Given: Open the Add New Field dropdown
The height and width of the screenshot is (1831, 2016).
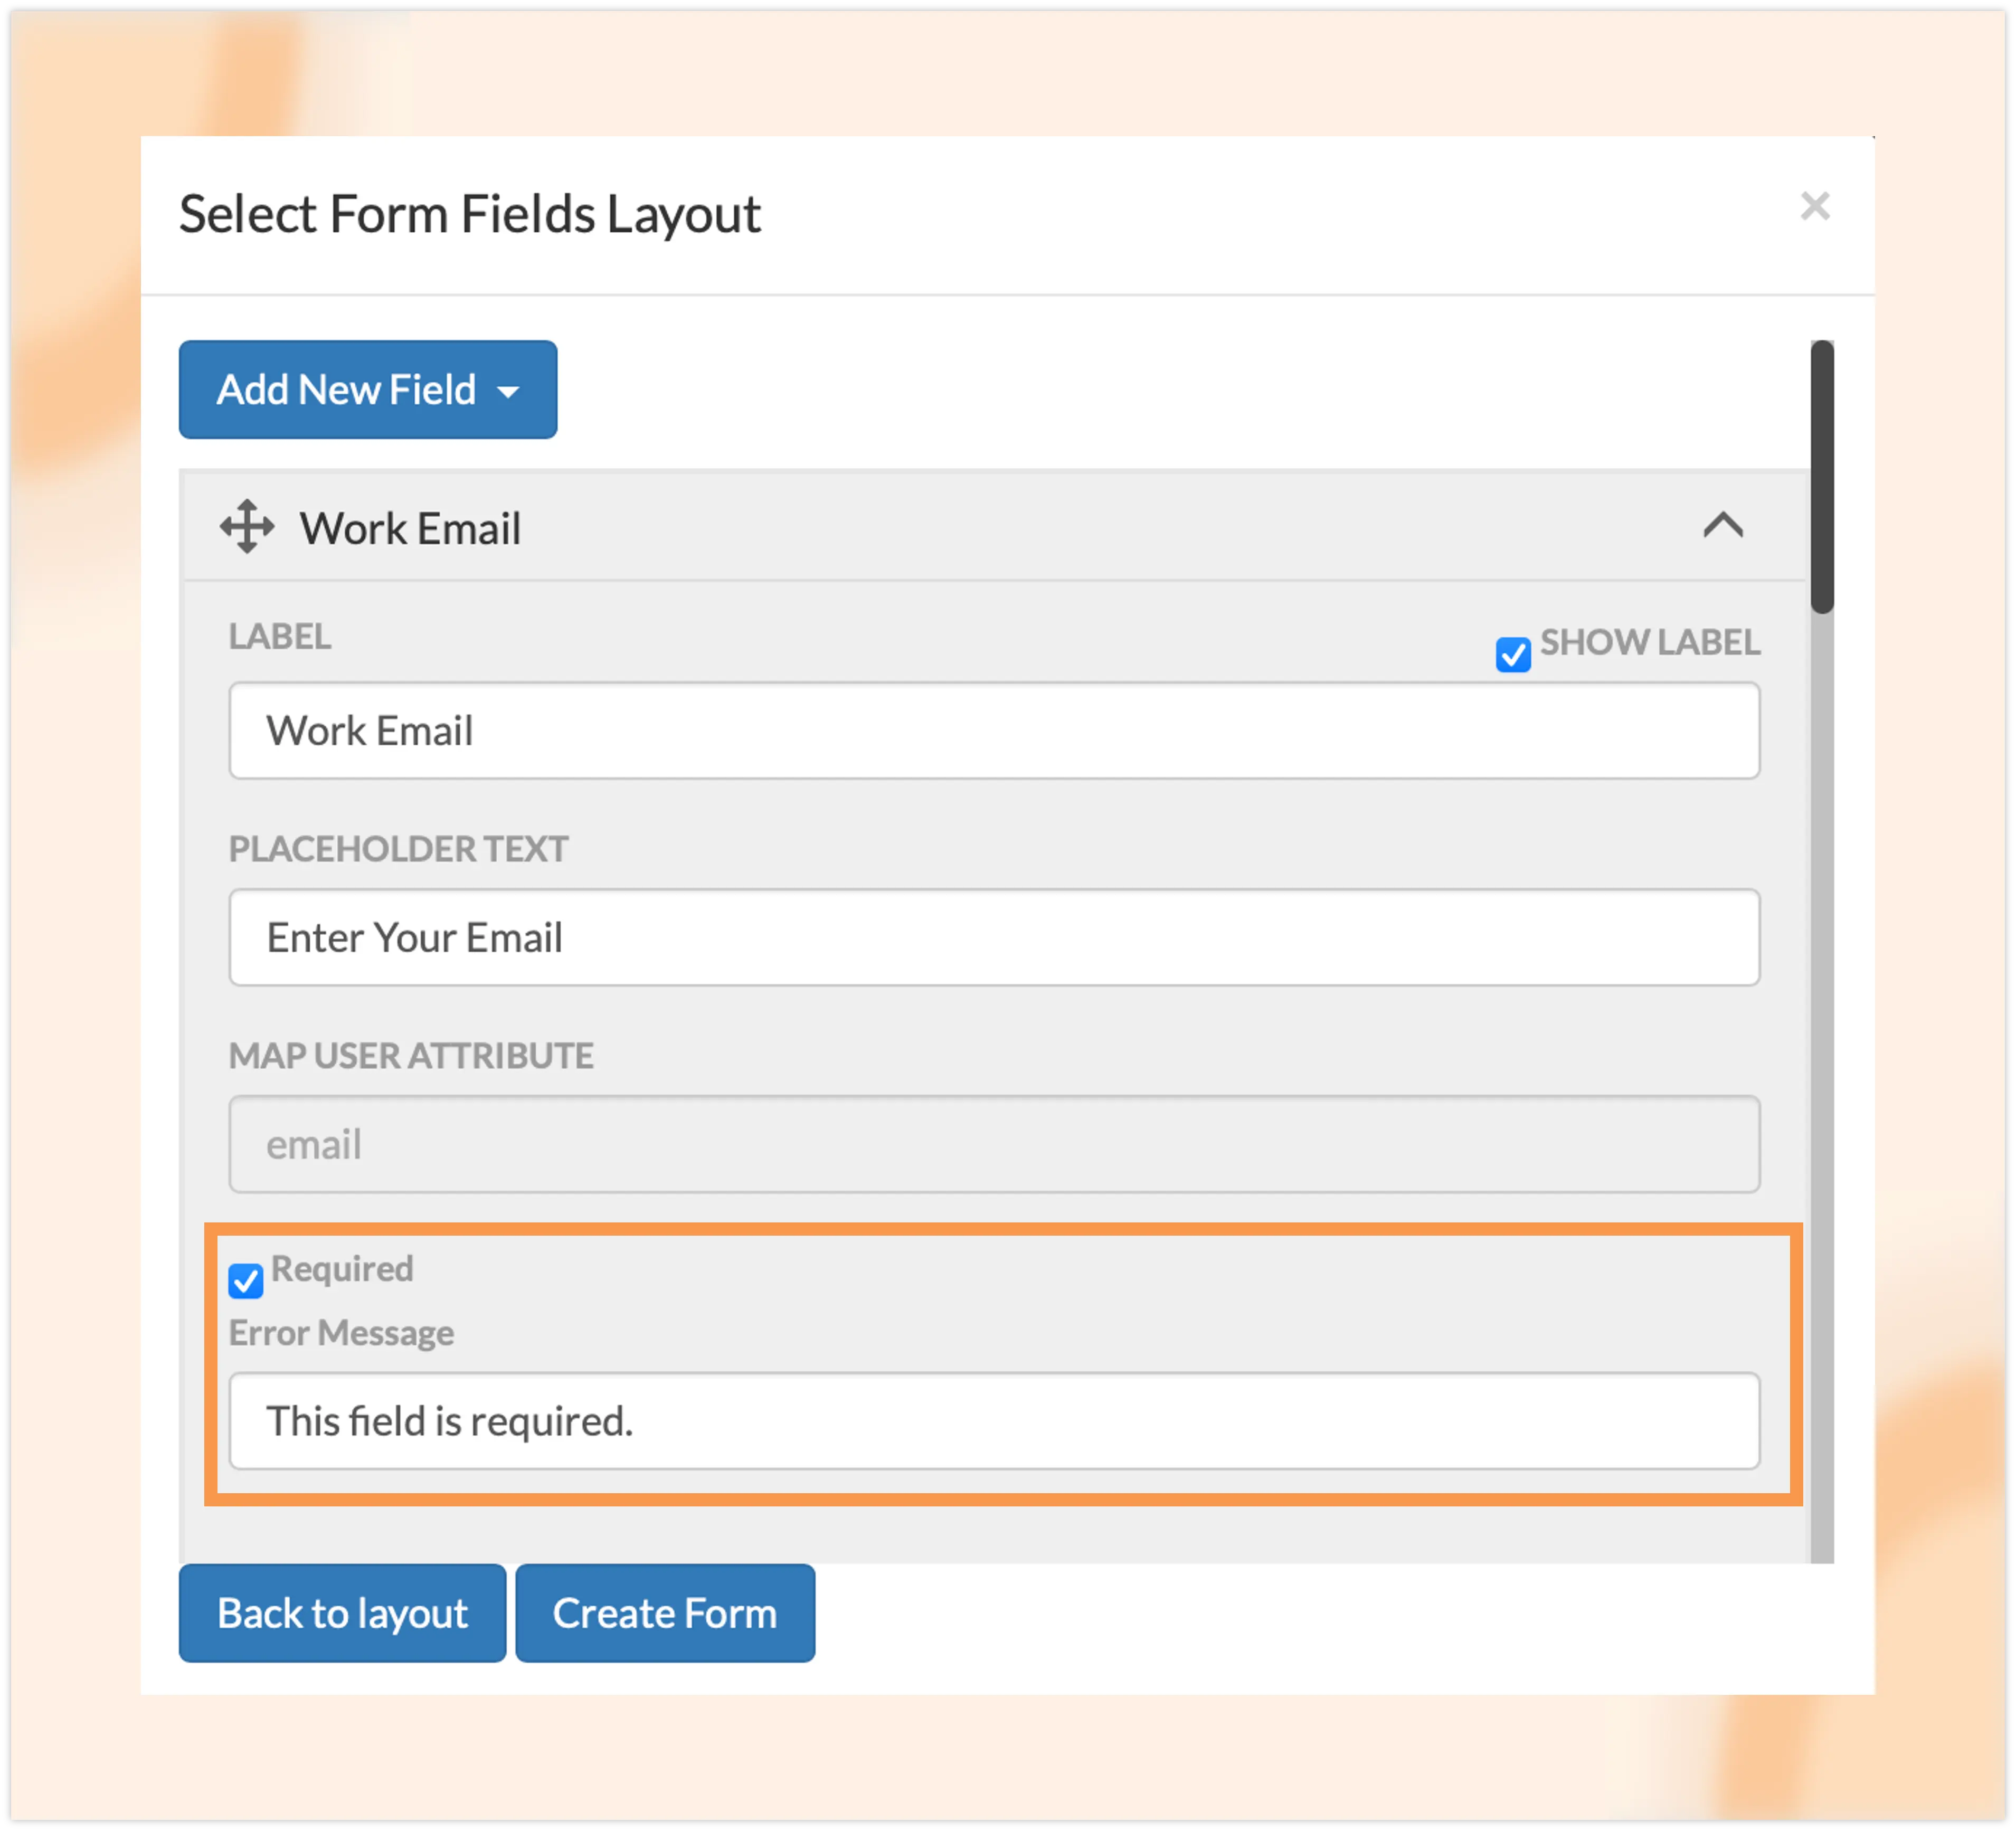Looking at the screenshot, I should tap(367, 389).
